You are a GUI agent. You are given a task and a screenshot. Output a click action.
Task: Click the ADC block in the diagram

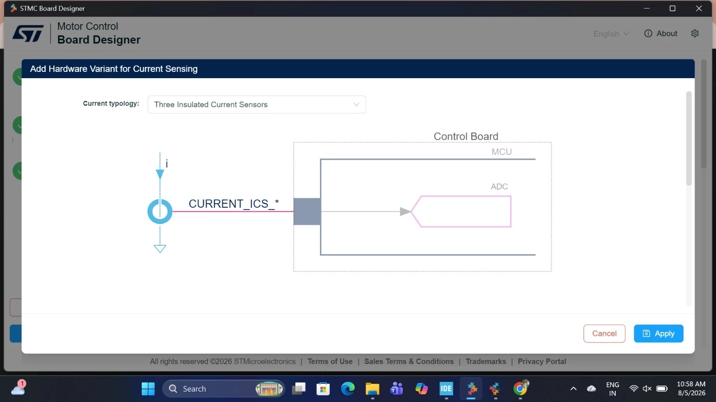coord(461,211)
